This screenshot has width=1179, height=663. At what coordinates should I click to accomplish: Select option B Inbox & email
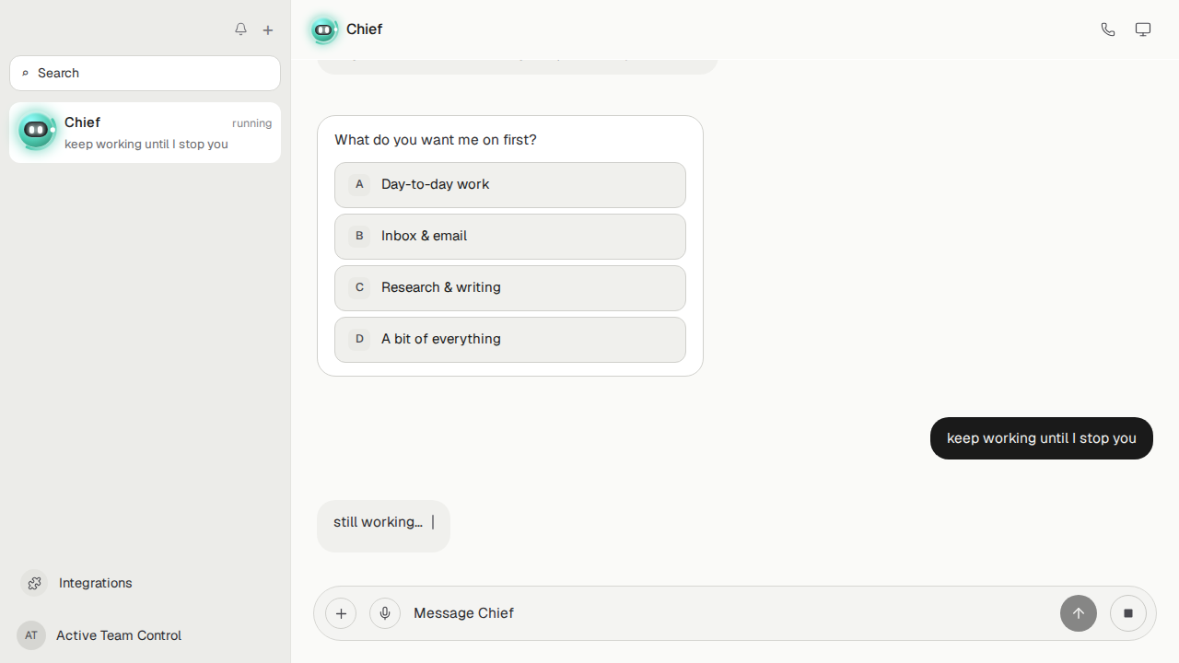(x=510, y=237)
